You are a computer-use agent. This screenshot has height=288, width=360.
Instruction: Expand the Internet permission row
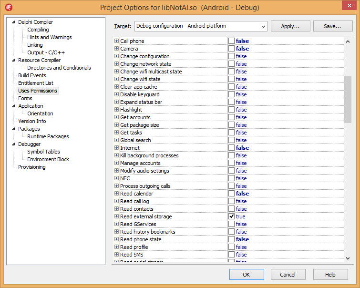(116, 148)
